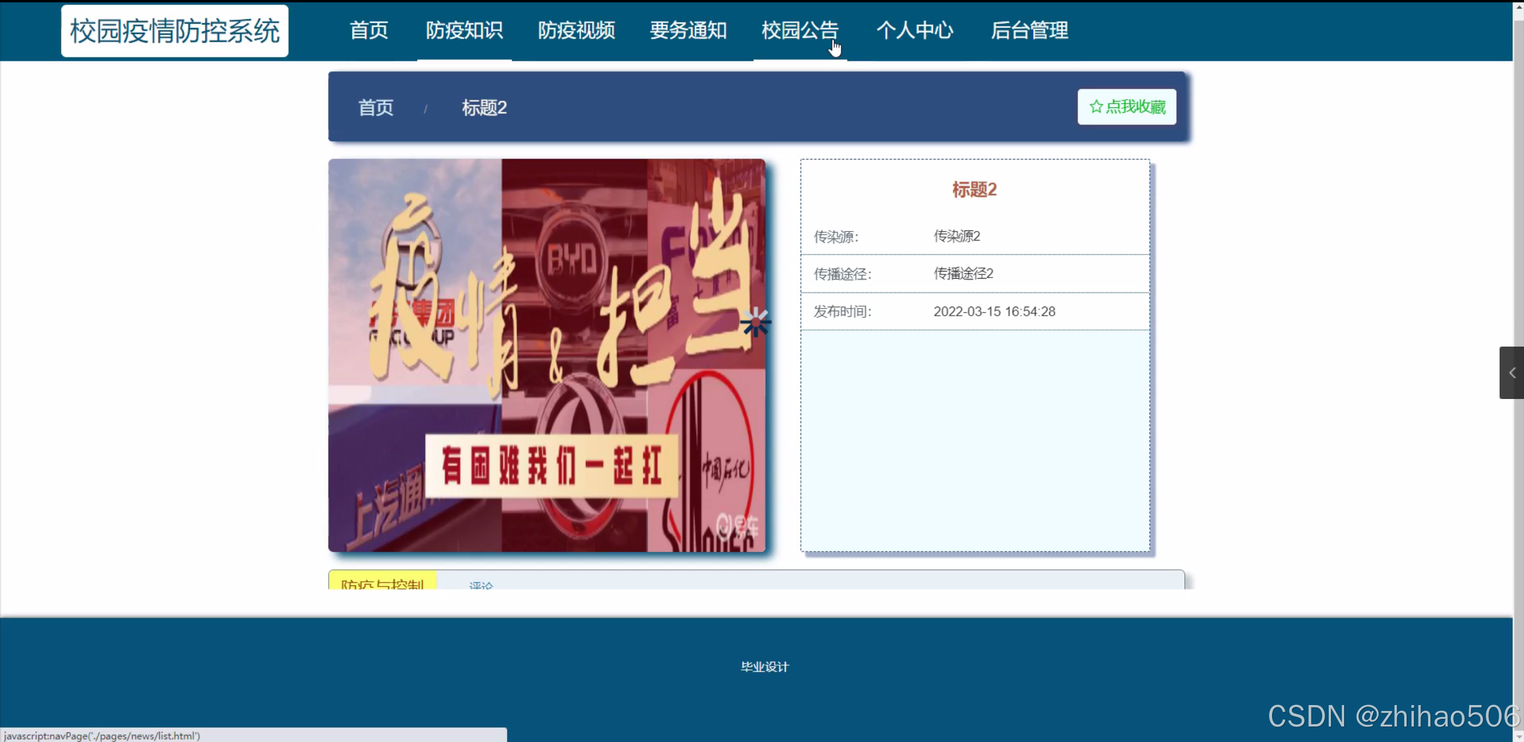Image resolution: width=1524 pixels, height=742 pixels.
Task: Expand the side panel arrow
Action: click(x=1511, y=373)
